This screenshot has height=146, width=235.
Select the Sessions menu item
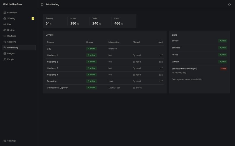(19, 42)
